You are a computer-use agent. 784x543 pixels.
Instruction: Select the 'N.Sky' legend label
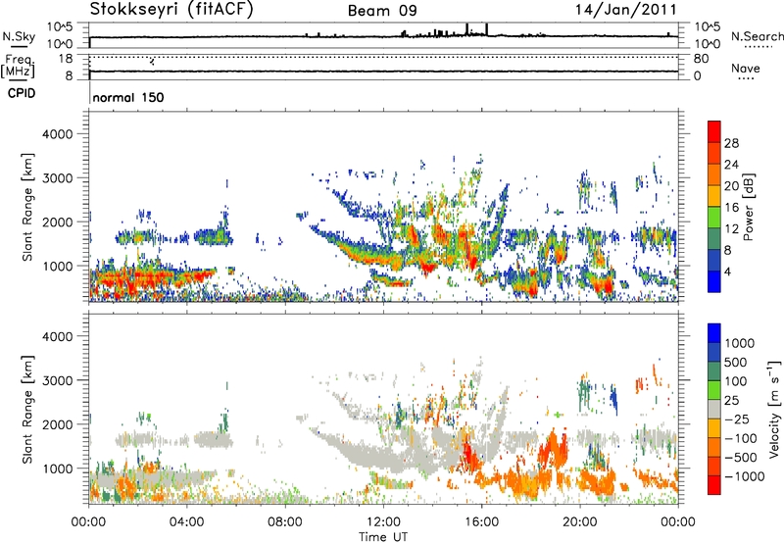coord(19,37)
